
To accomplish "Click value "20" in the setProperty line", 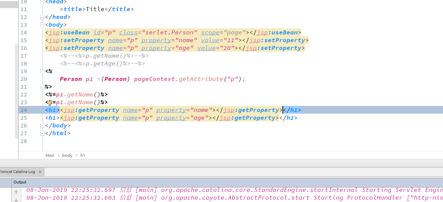I will [x=227, y=48].
